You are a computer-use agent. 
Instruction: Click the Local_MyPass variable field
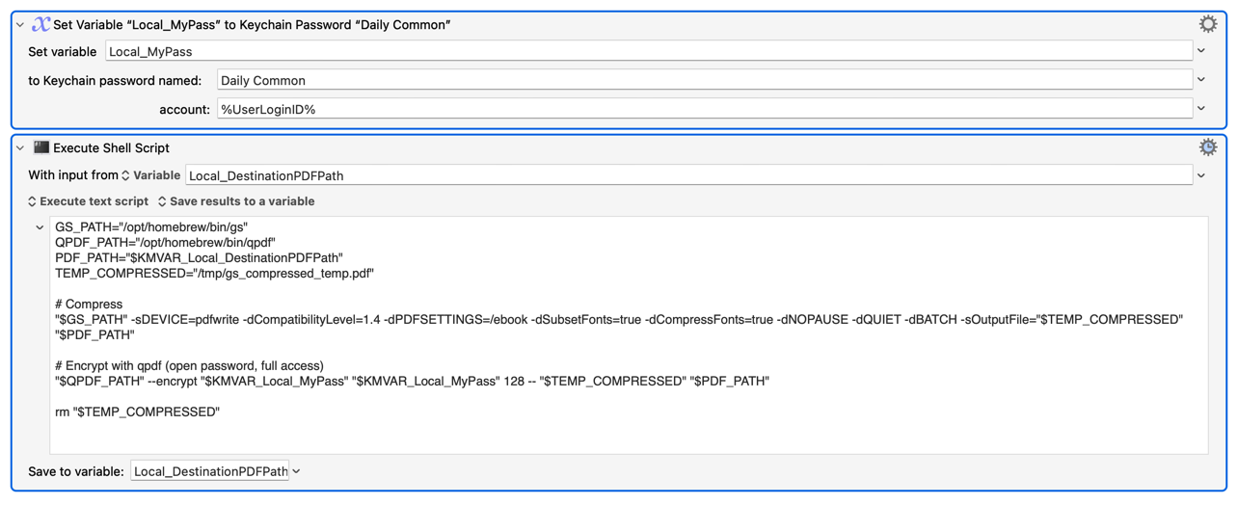coord(648,51)
